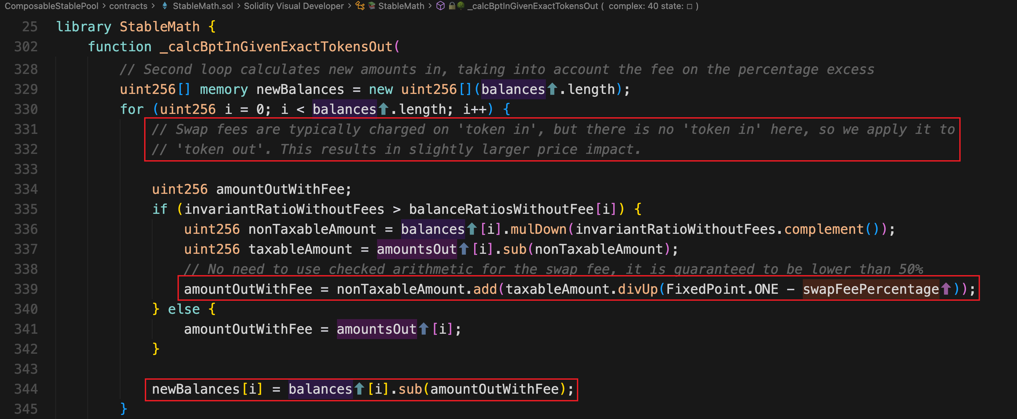
Task: Click the books library icon in breadcrumb
Action: click(371, 6)
